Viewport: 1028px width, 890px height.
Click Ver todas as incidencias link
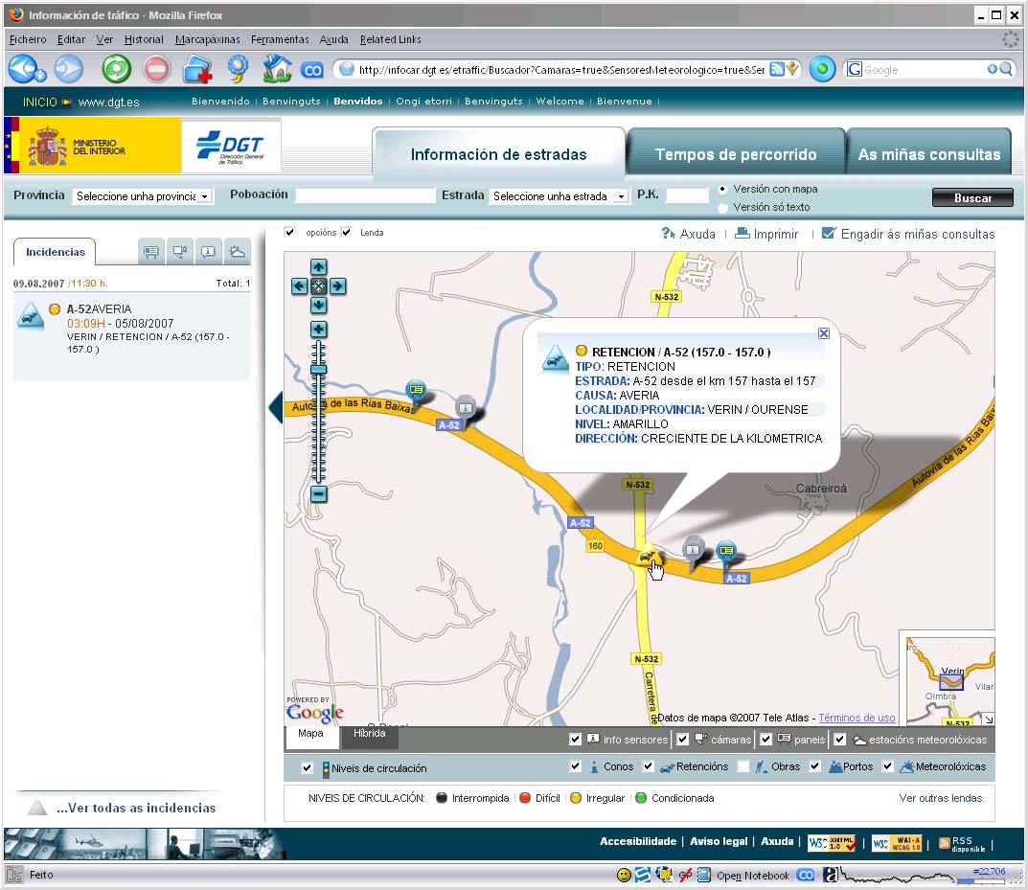coord(136,808)
